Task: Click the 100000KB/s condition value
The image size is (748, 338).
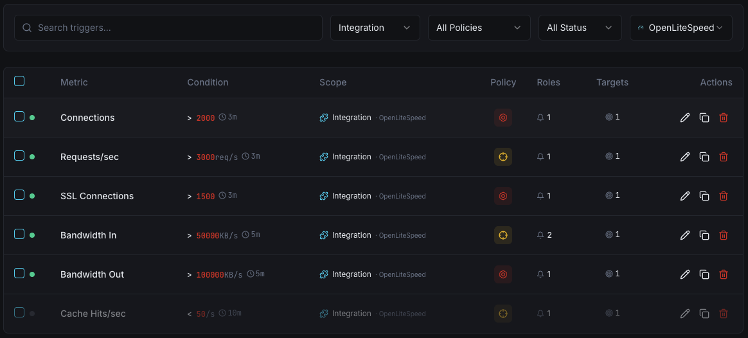Action: coord(219,274)
